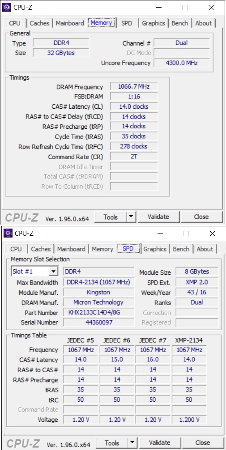Select Memory tab in the top window

click(x=102, y=23)
